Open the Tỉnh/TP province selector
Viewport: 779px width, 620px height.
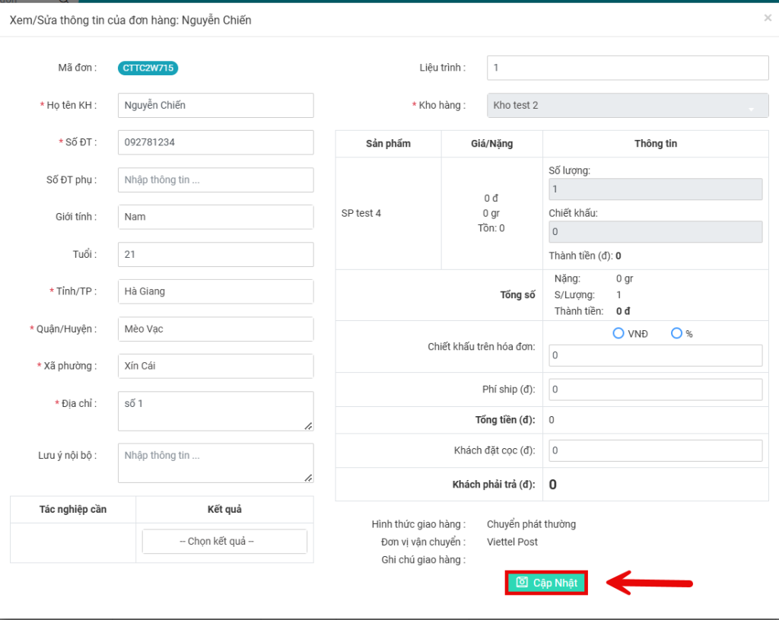pyautogui.click(x=216, y=291)
